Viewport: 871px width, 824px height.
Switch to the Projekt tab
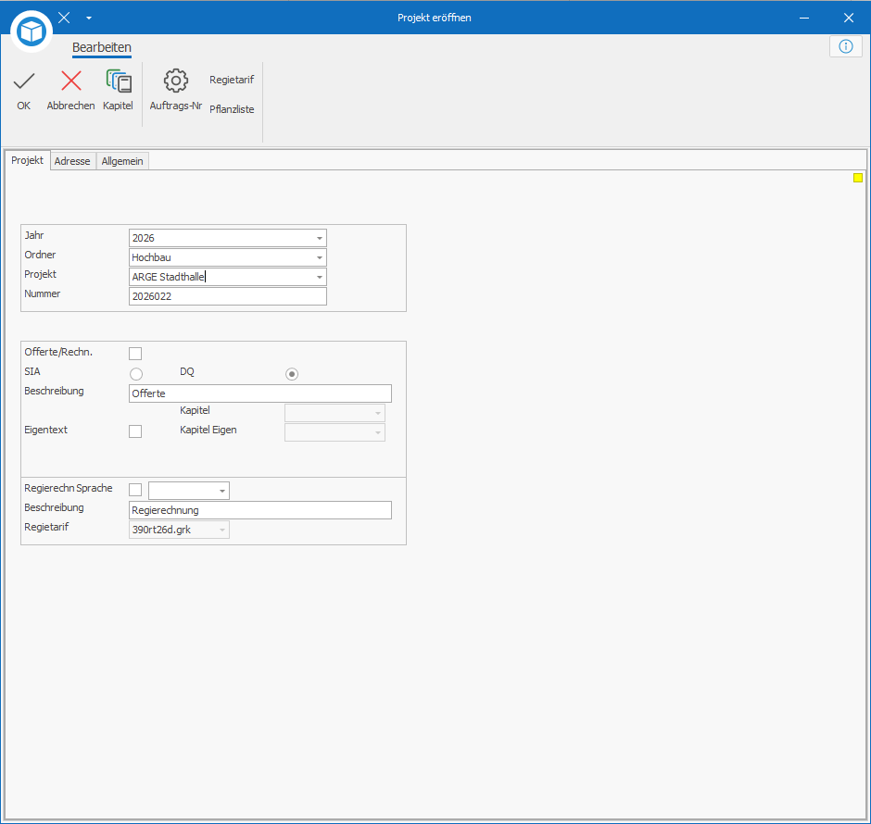[x=27, y=160]
